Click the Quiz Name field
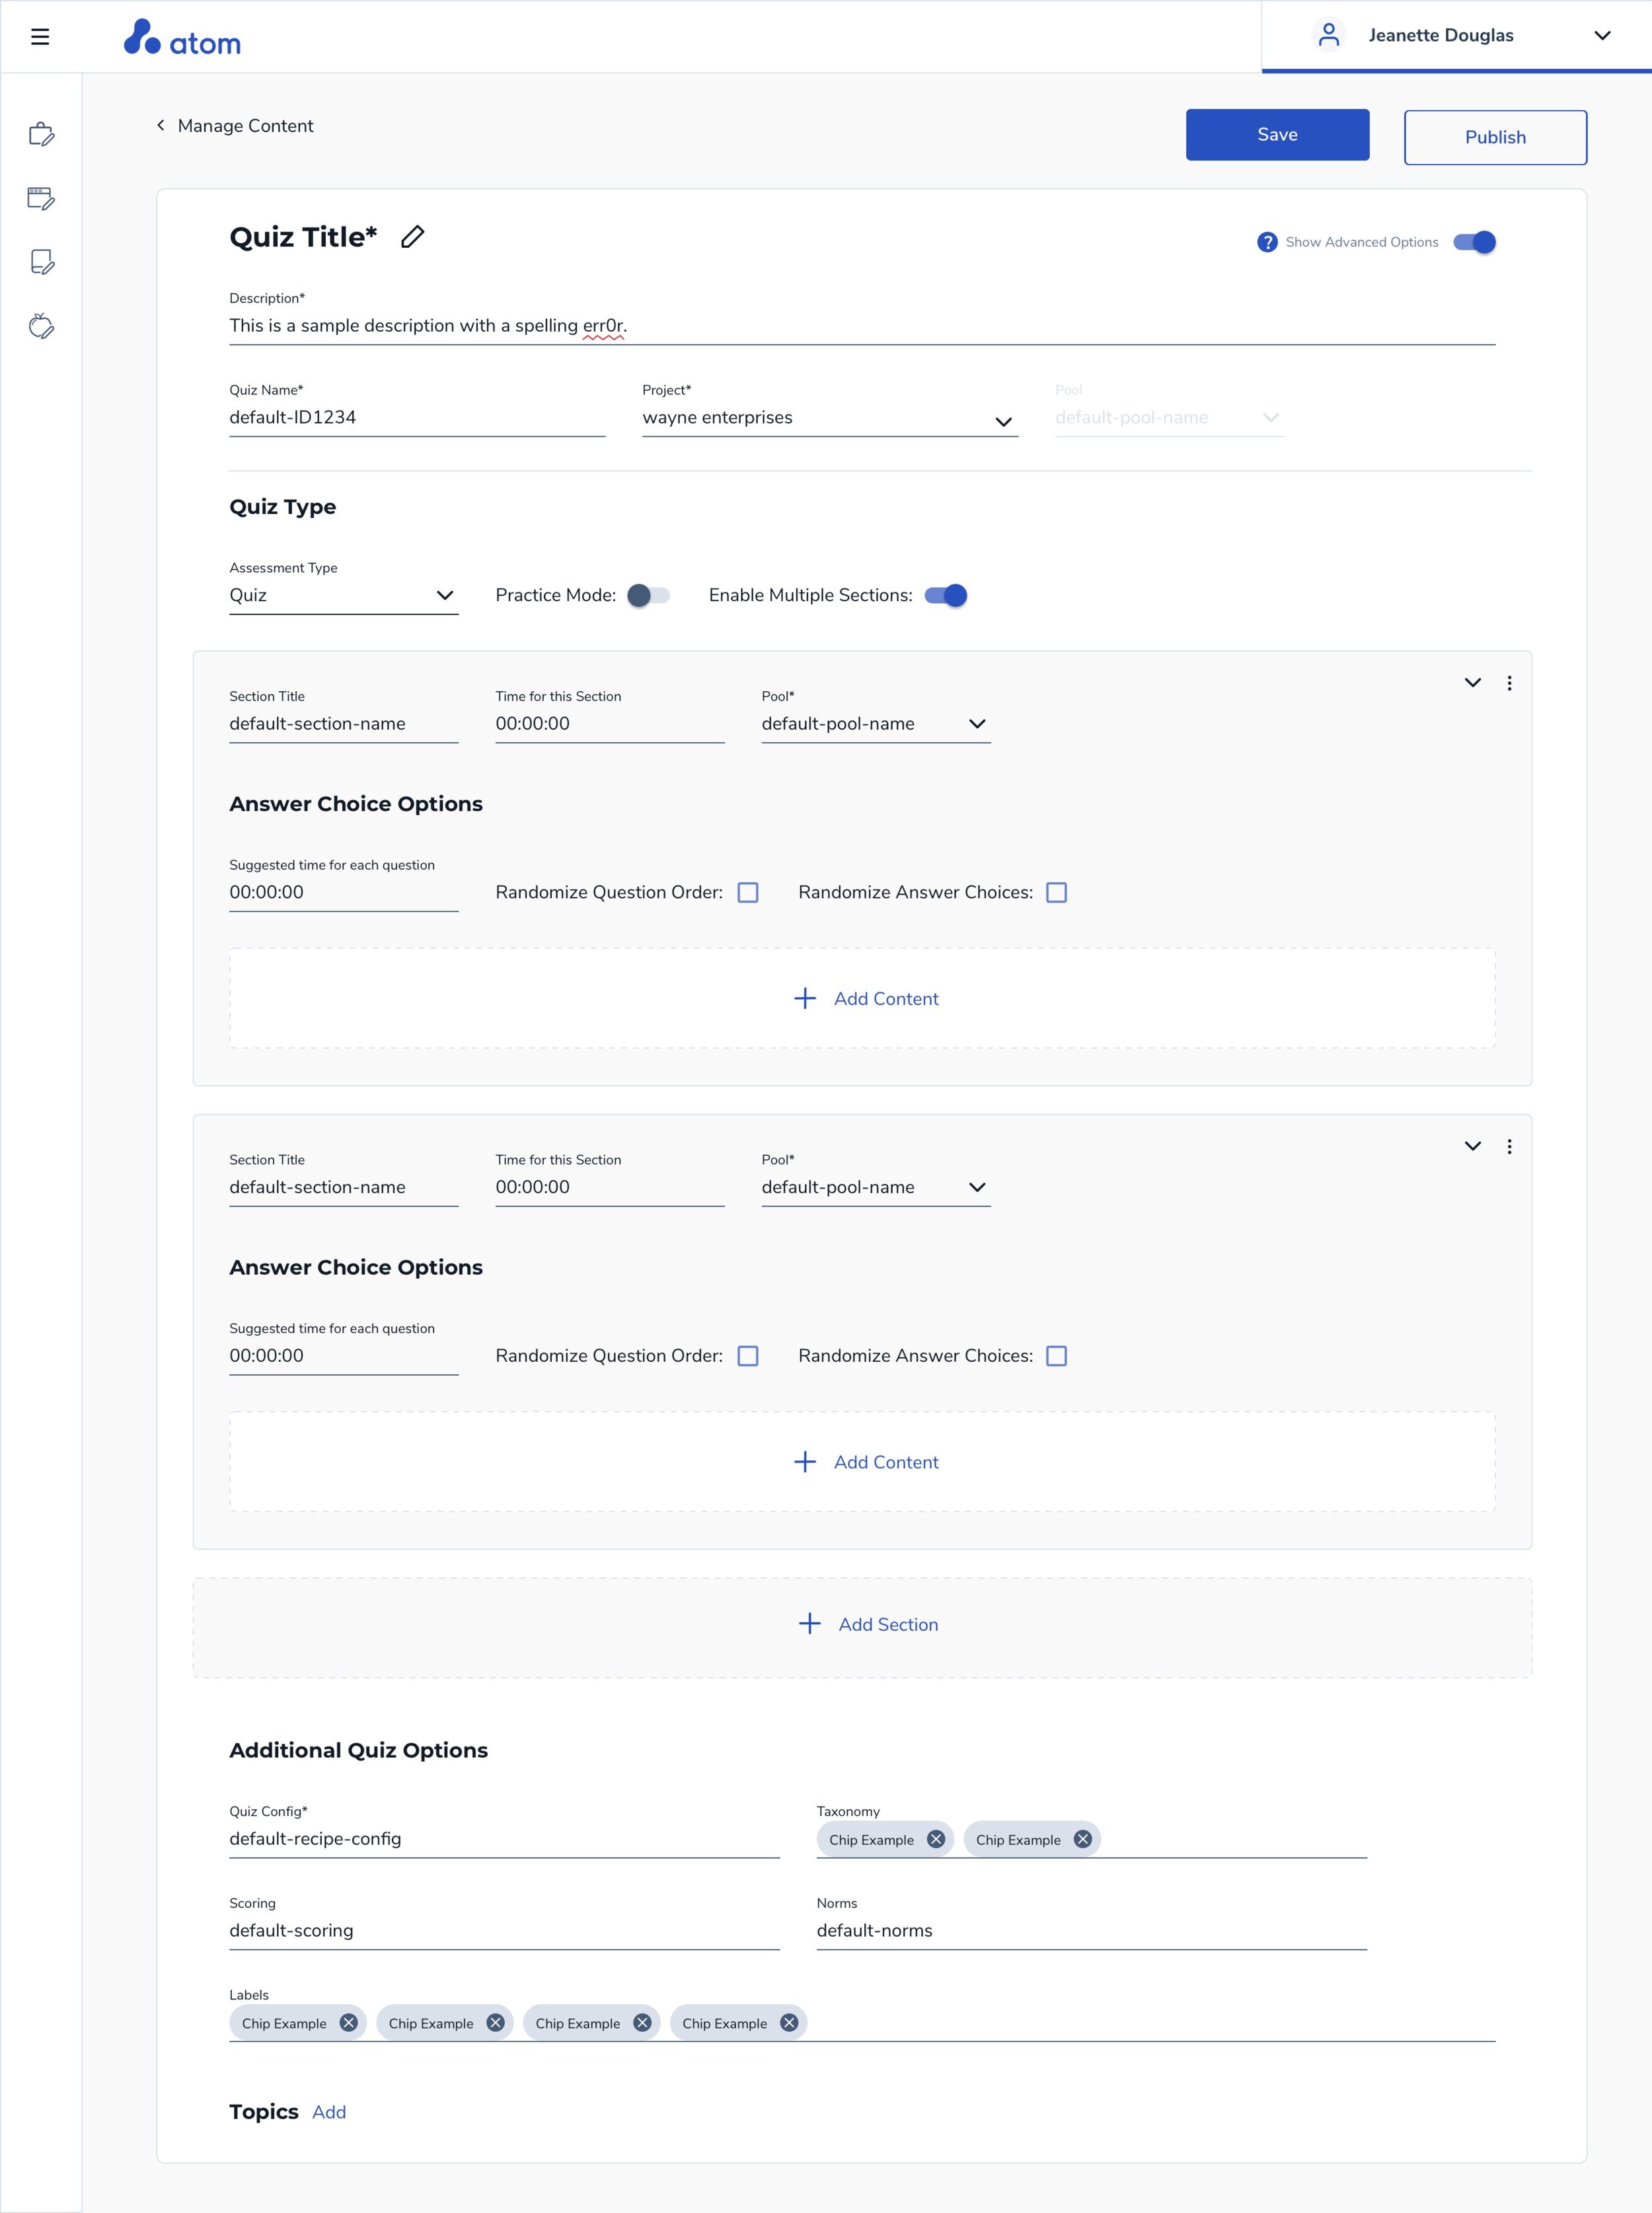1652x2213 pixels. click(x=417, y=418)
